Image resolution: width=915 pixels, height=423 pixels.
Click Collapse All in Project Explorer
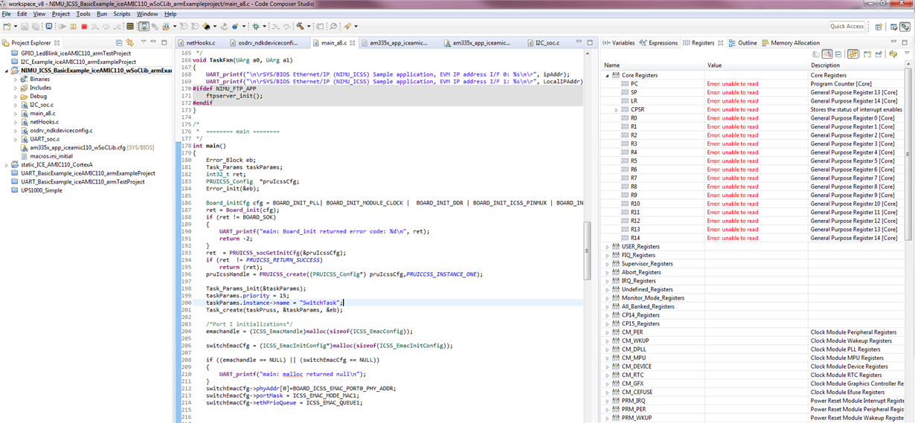point(119,43)
